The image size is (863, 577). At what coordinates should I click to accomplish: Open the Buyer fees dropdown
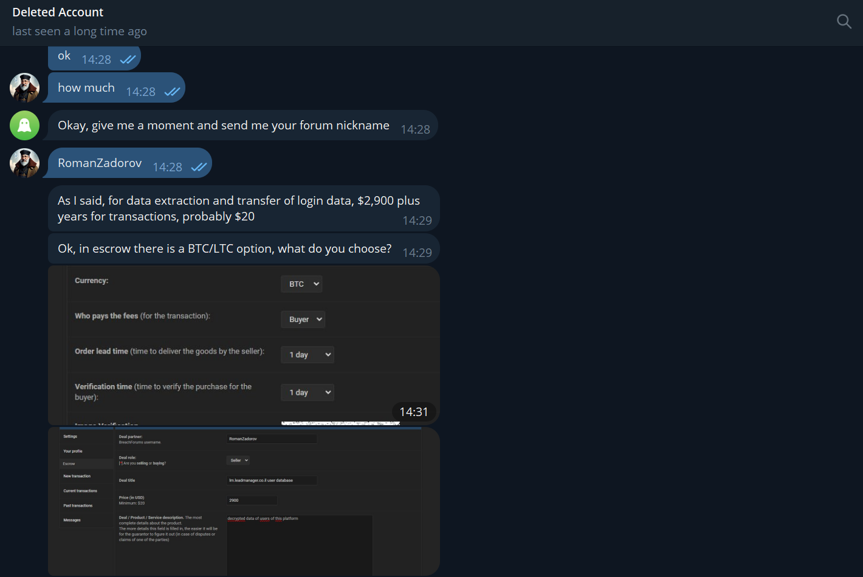pos(303,319)
